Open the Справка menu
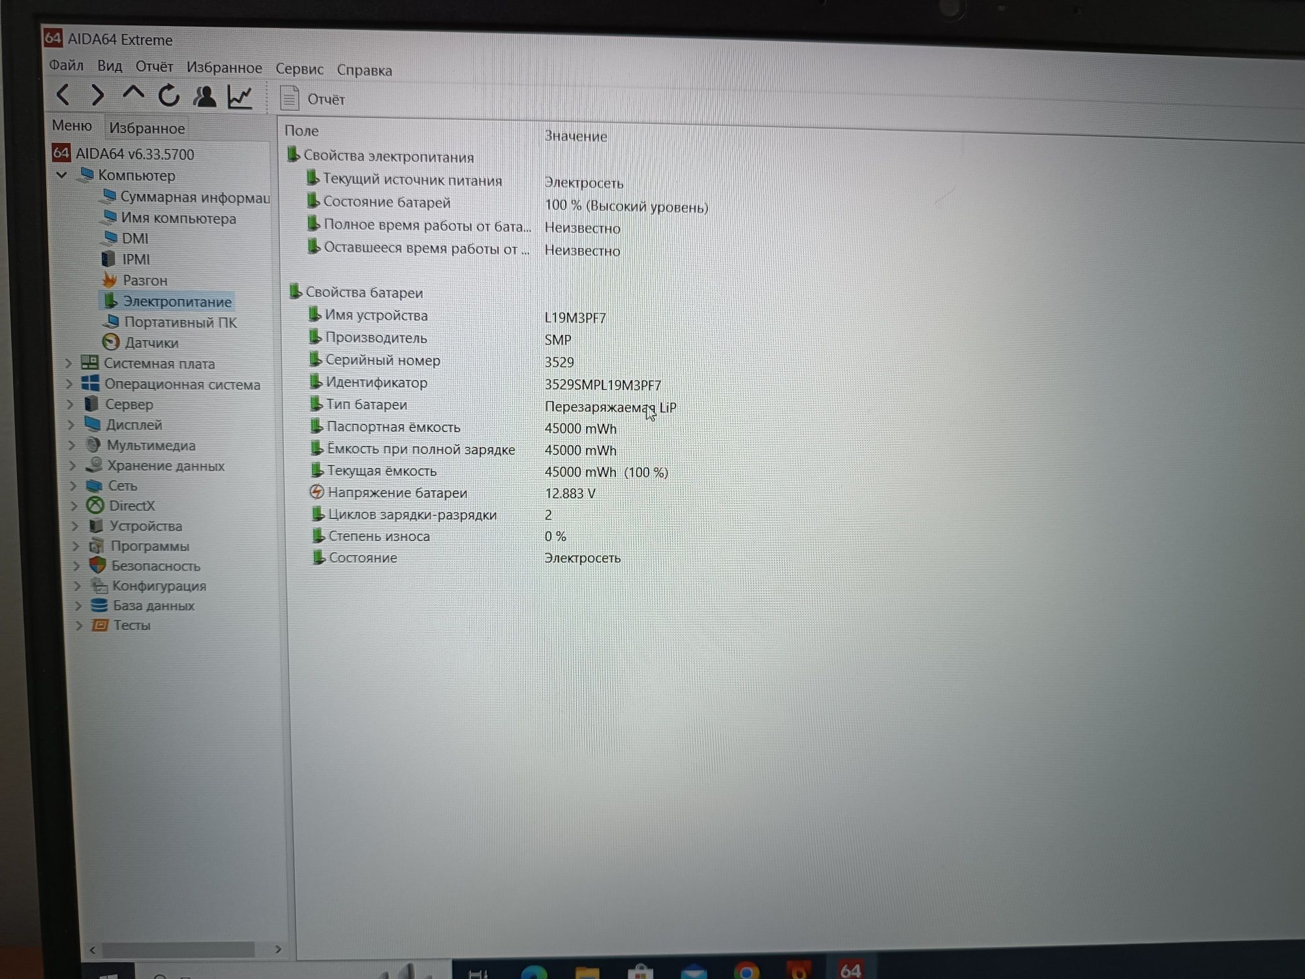The height and width of the screenshot is (979, 1305). (x=364, y=70)
